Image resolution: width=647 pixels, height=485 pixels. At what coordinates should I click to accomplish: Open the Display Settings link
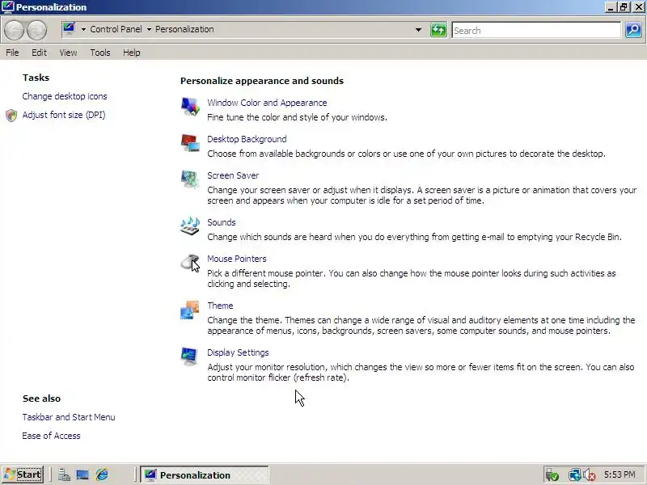click(x=238, y=352)
